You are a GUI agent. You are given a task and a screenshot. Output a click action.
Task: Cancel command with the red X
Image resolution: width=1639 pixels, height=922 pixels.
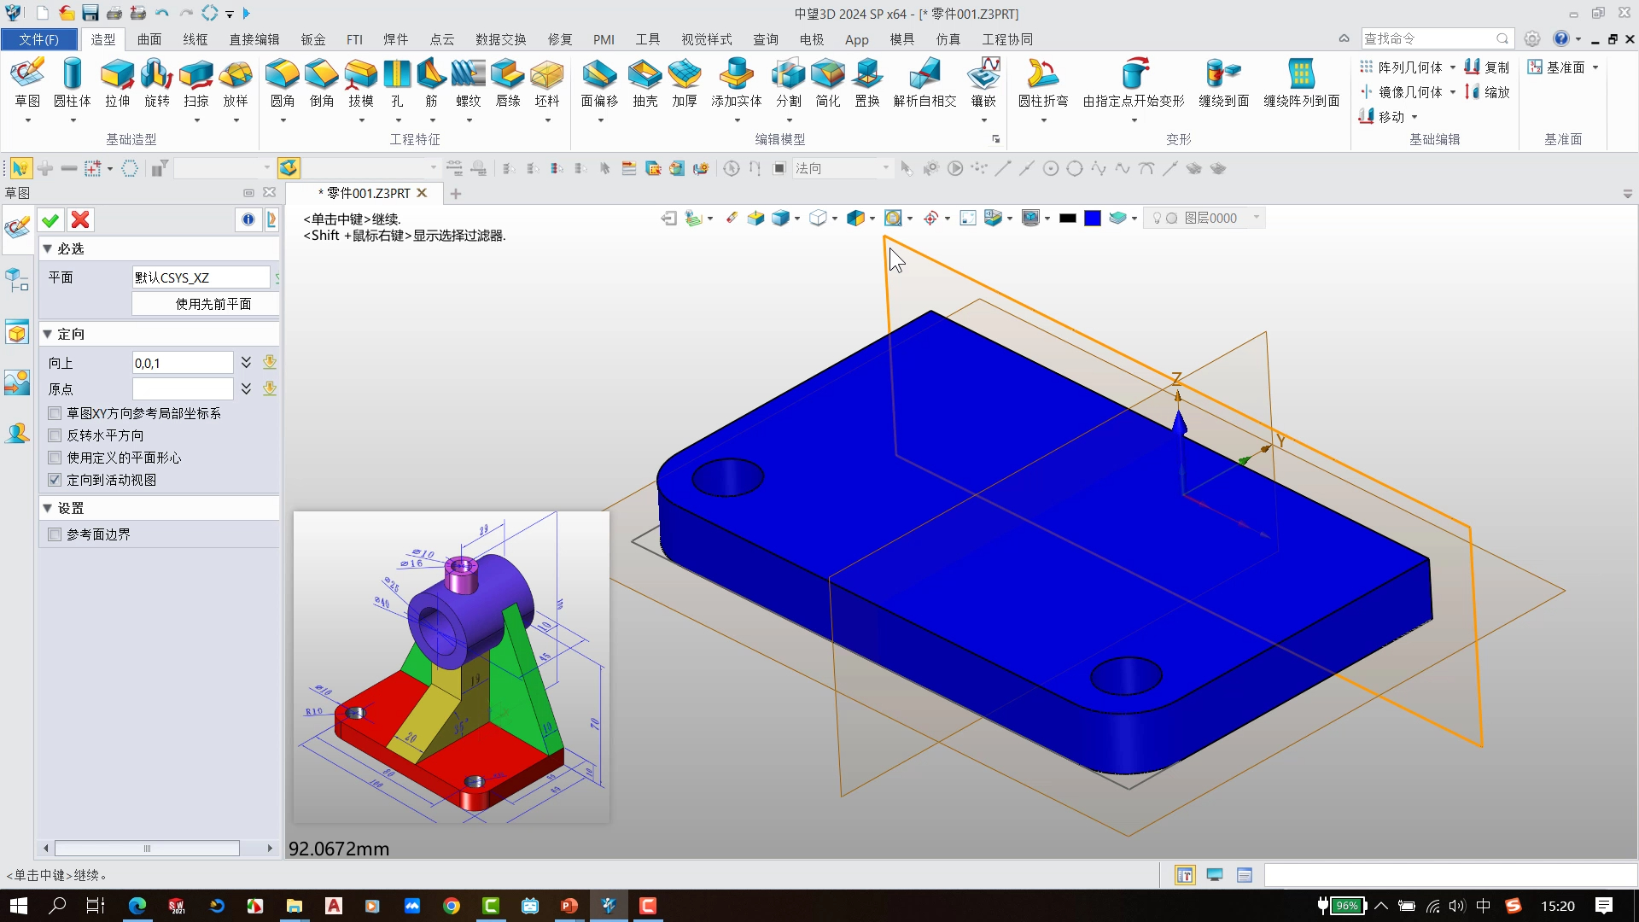(x=80, y=220)
